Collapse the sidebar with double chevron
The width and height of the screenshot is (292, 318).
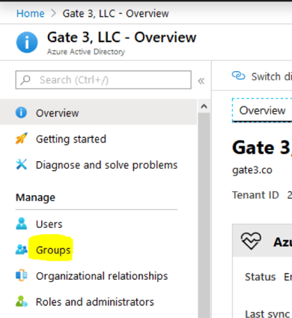[x=201, y=81]
